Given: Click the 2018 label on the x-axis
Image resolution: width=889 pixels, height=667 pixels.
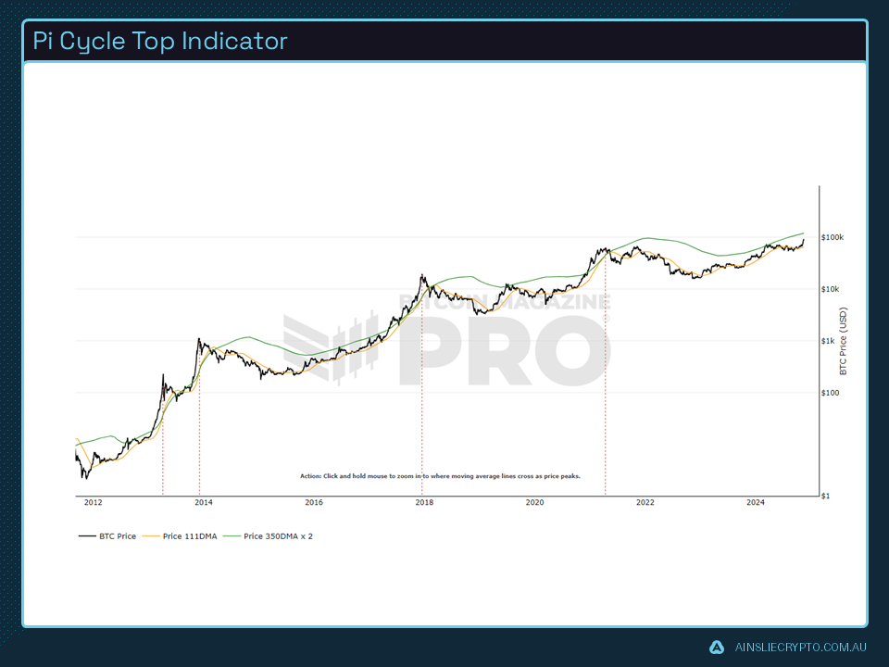Looking at the screenshot, I should pyautogui.click(x=424, y=502).
